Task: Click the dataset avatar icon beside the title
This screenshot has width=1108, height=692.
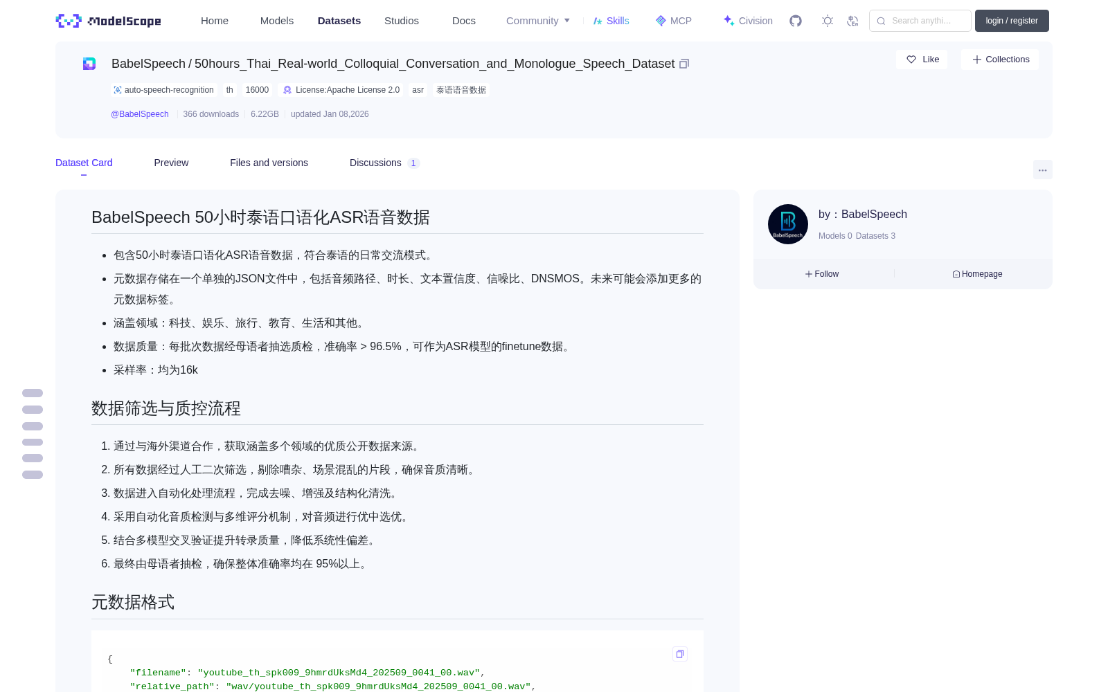Action: click(89, 64)
